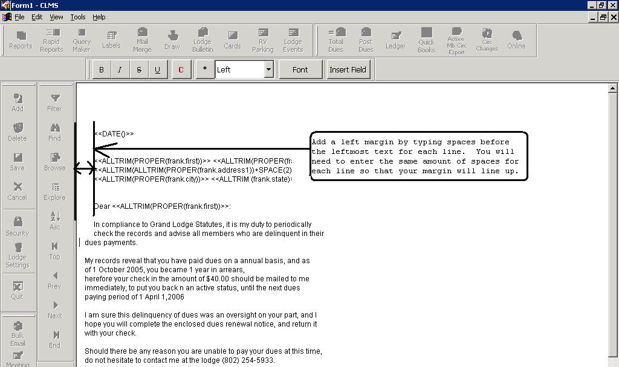Open Lodge Settings in the sidebar
Viewport: 619px width, 367px height.
coord(18,255)
